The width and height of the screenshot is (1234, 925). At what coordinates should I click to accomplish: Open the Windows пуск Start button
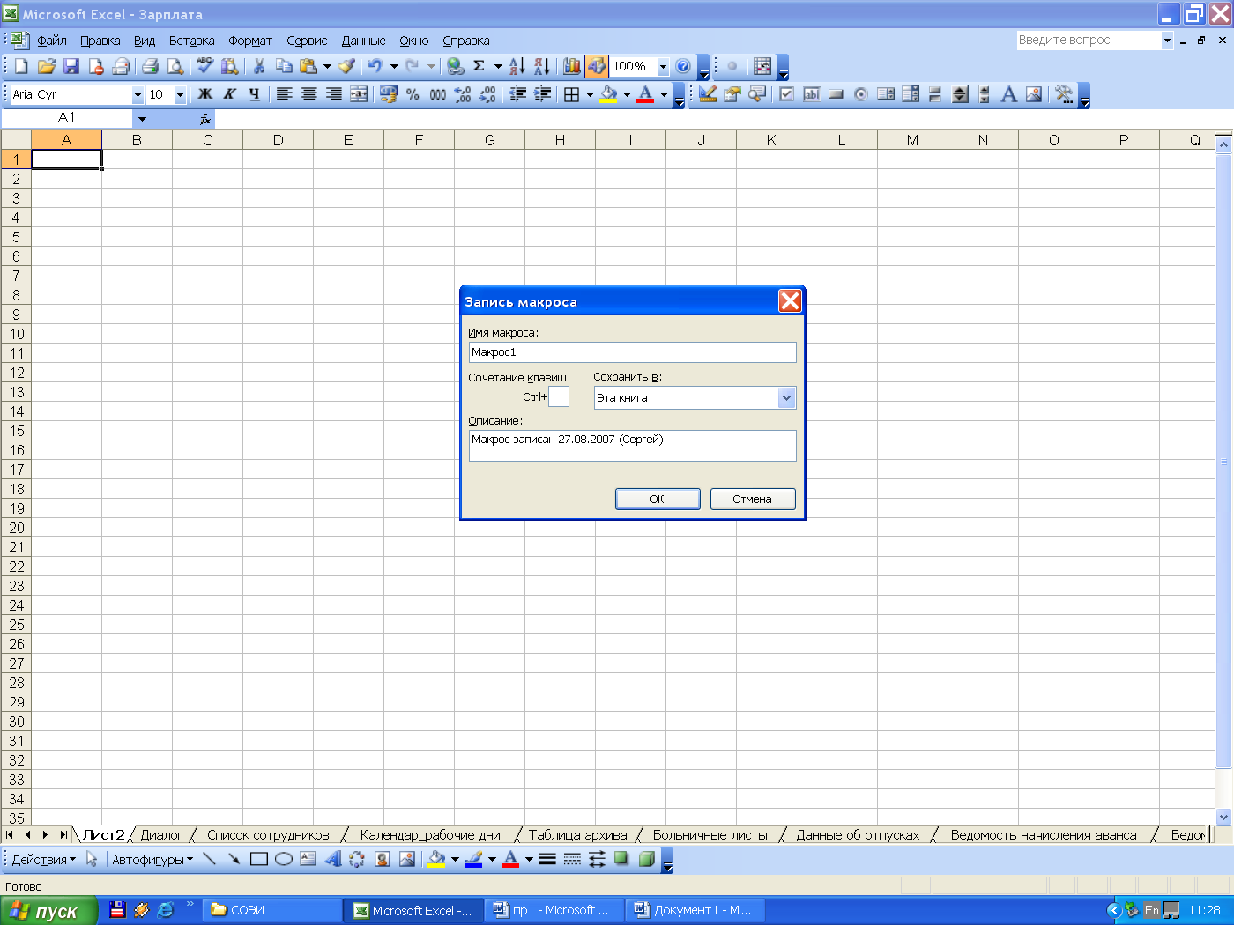point(48,911)
